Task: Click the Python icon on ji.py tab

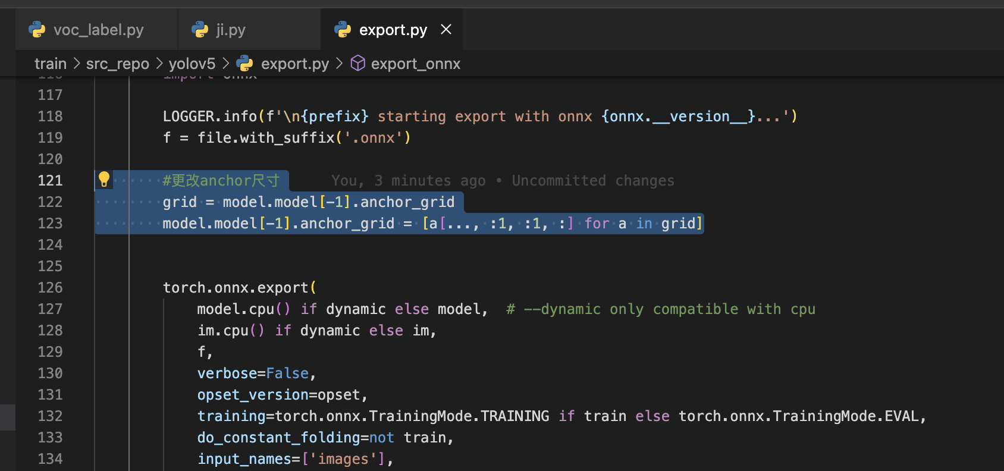Action: coord(200,30)
